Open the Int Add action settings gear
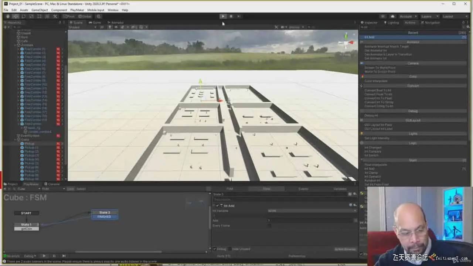 pos(355,205)
